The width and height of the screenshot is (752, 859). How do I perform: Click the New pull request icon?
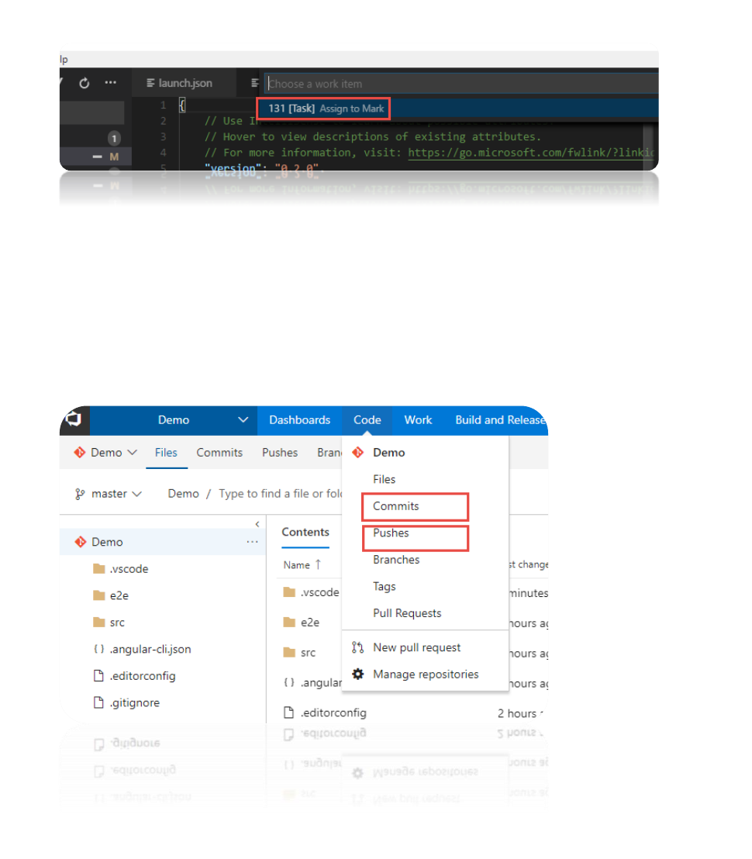[x=357, y=647]
